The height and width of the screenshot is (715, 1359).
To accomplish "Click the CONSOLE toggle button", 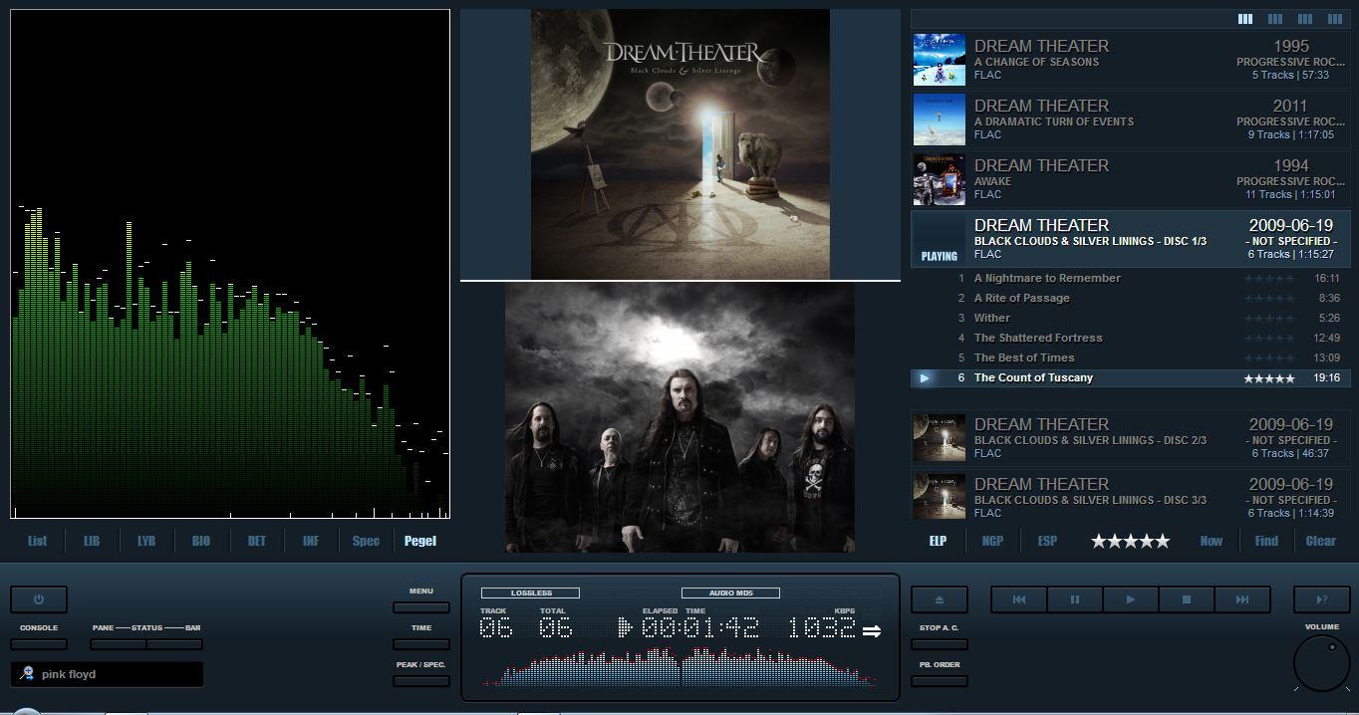I will coord(39,644).
